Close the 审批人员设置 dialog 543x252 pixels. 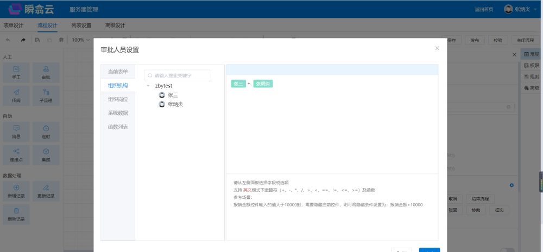pyautogui.click(x=437, y=48)
